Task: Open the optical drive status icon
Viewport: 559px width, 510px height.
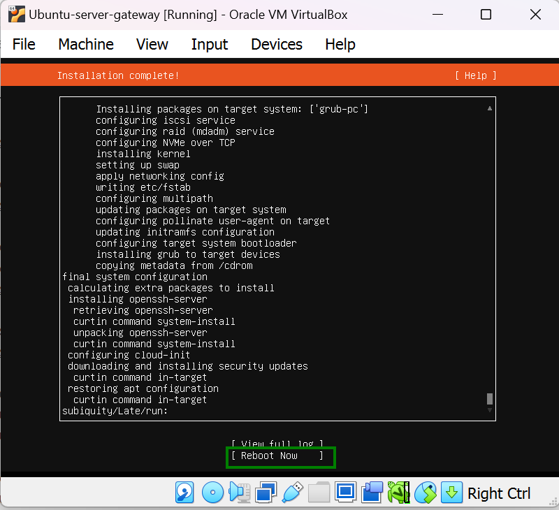Action: (x=212, y=493)
